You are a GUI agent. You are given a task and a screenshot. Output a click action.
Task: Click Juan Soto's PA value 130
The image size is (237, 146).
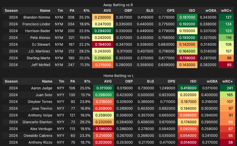tap(72, 95)
